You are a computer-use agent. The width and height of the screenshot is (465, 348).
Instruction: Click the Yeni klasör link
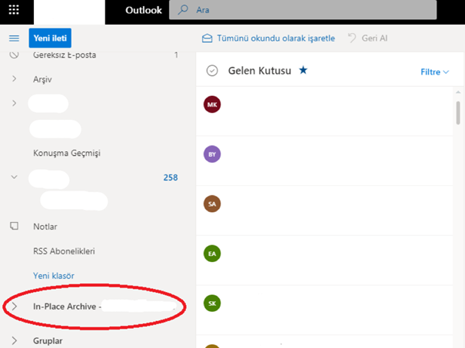(x=54, y=276)
